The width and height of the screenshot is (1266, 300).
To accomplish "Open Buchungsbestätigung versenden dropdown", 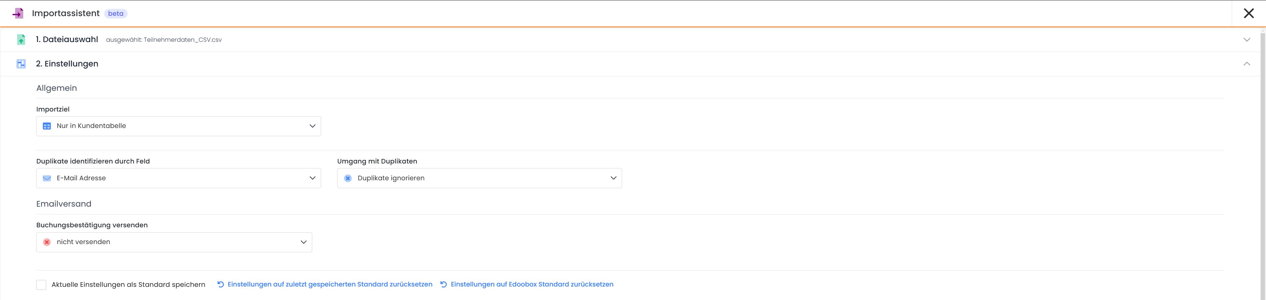I will click(x=174, y=242).
